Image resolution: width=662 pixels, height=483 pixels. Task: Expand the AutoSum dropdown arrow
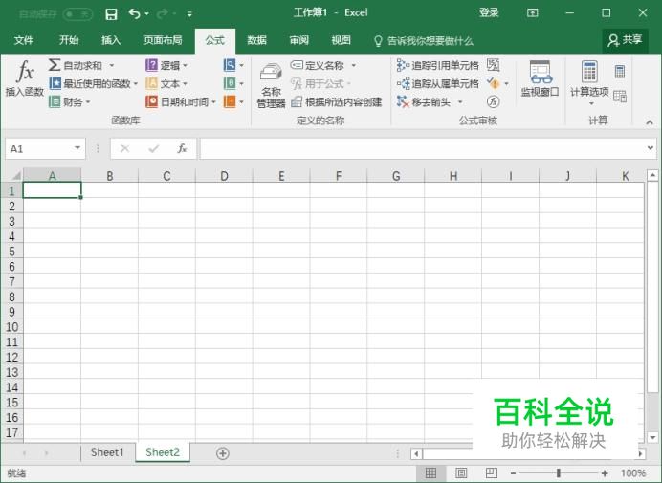112,65
